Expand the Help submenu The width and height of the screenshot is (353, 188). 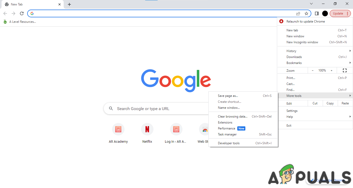pyautogui.click(x=315, y=117)
